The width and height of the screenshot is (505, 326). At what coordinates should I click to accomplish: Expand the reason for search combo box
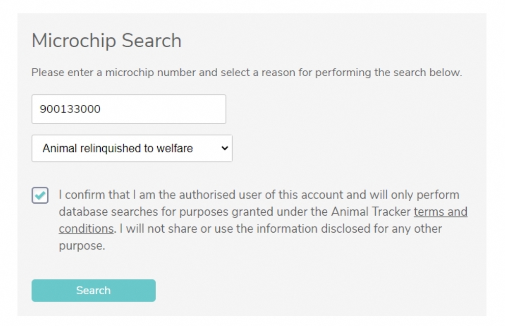tap(132, 148)
